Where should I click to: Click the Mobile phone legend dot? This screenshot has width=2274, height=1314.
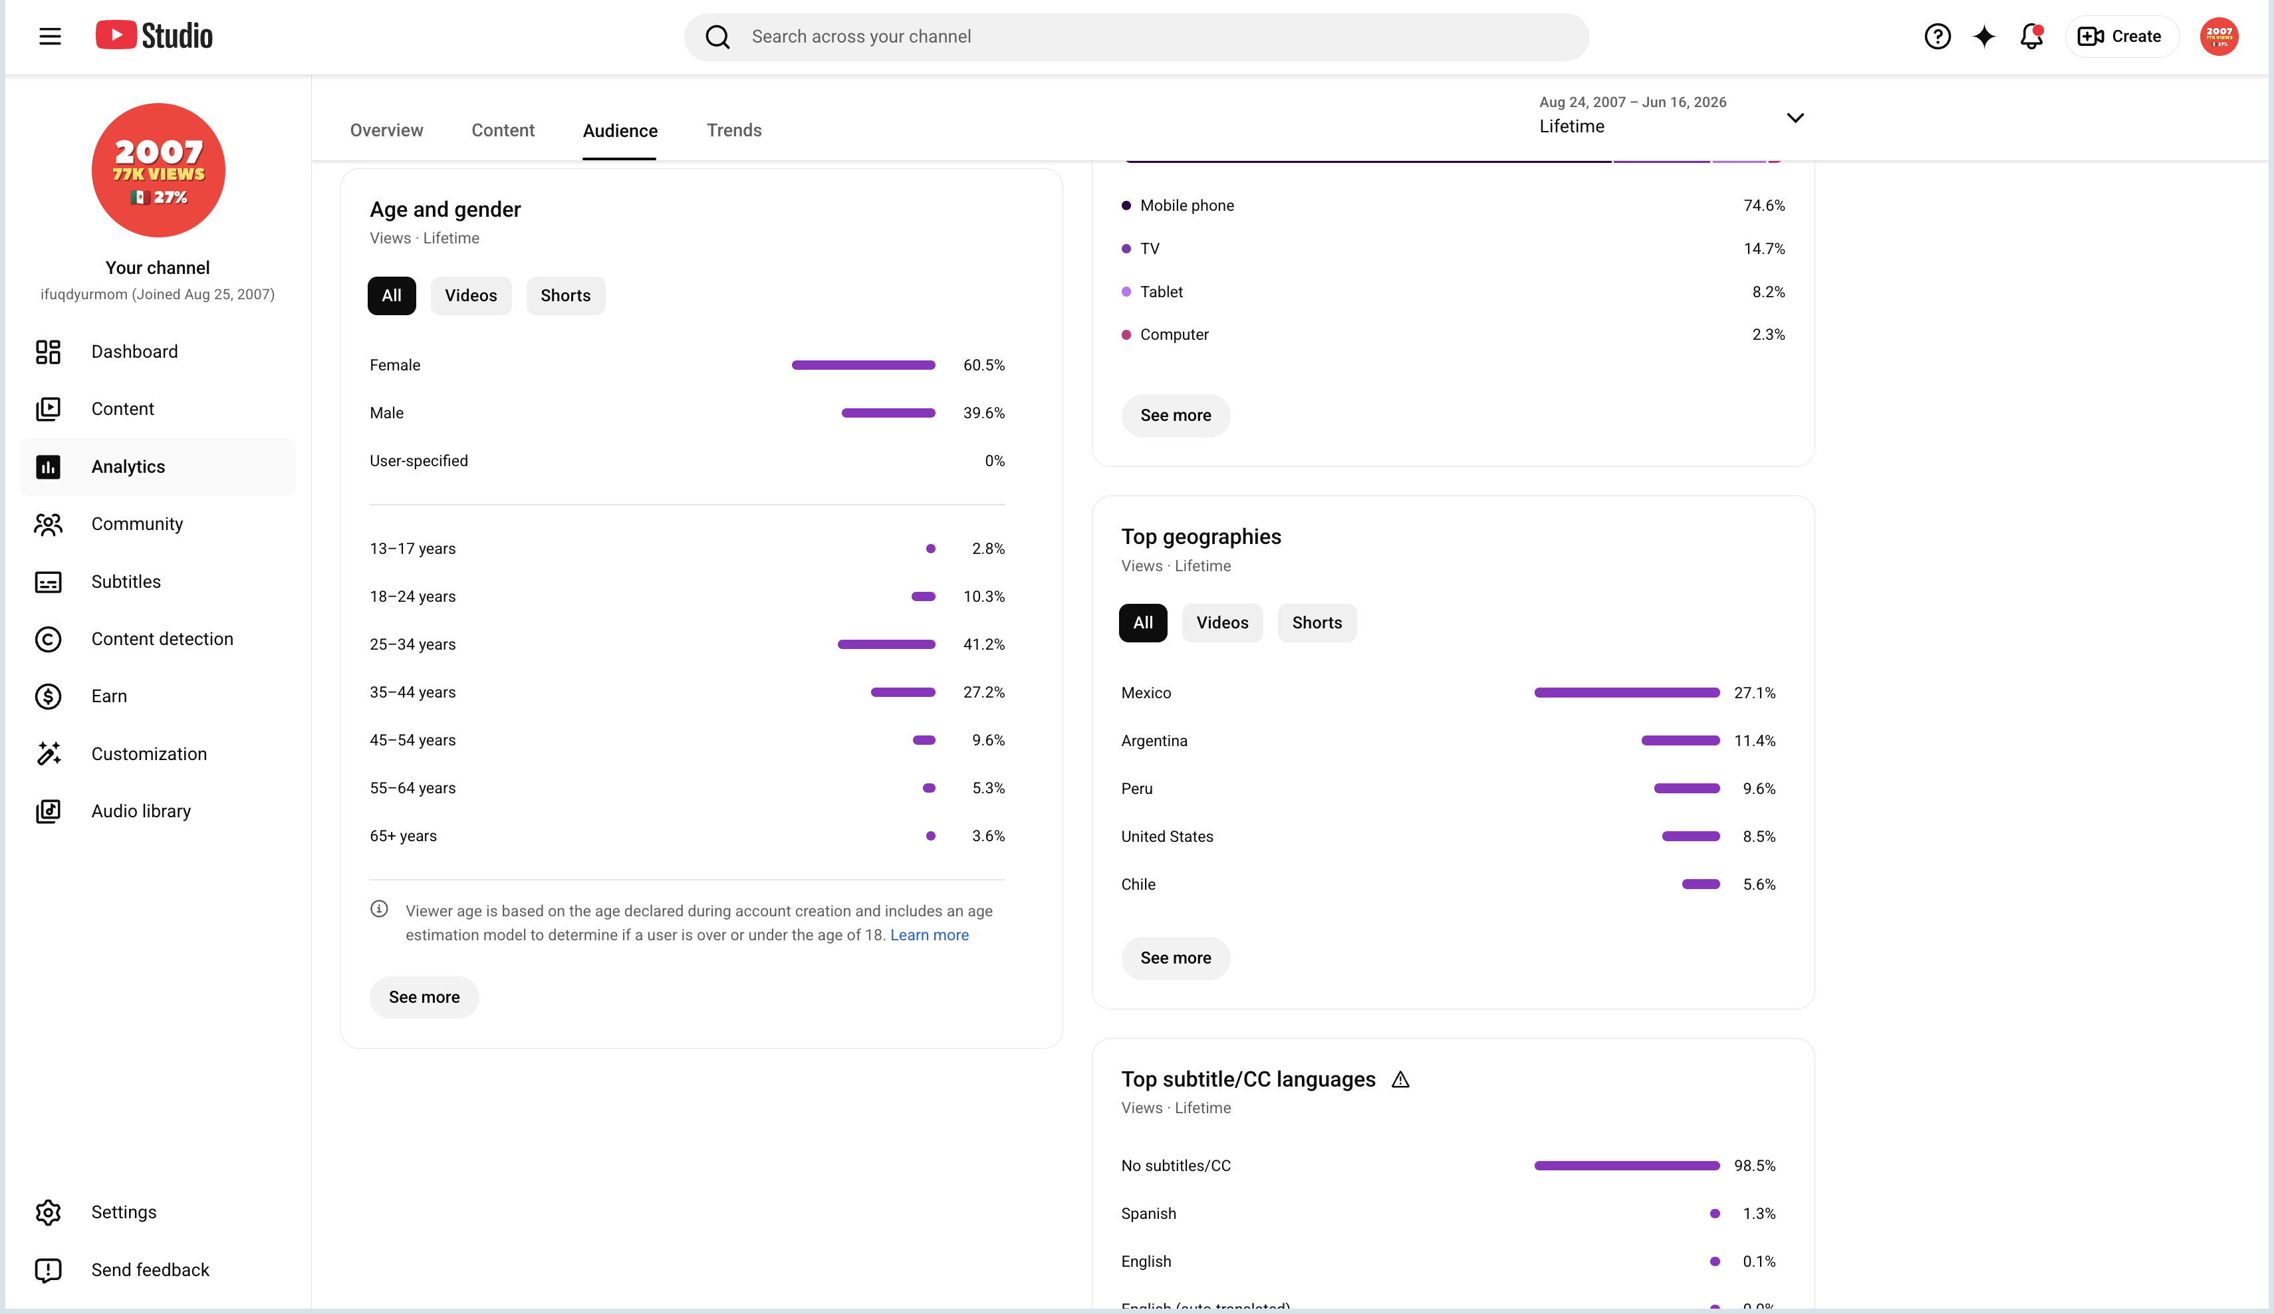1126,205
